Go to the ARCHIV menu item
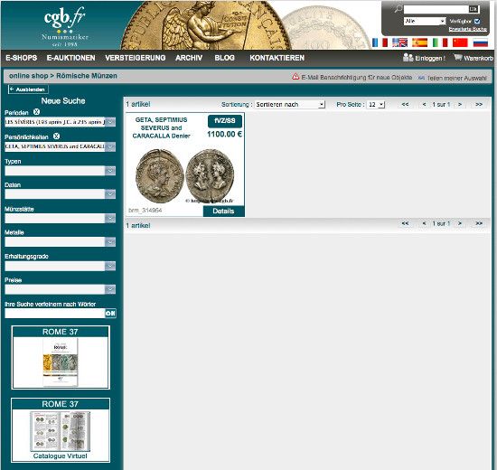 (189, 58)
